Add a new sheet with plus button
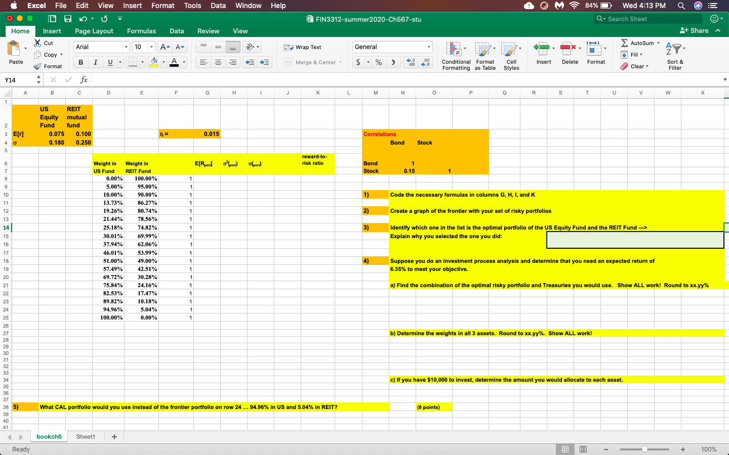 [114, 437]
